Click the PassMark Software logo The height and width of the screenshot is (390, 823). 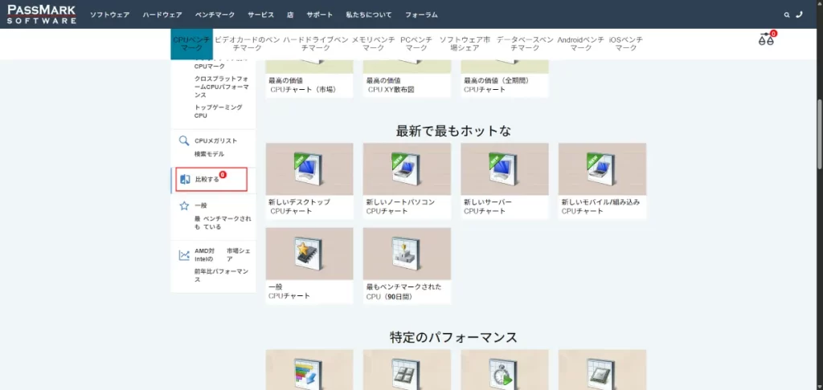point(42,14)
